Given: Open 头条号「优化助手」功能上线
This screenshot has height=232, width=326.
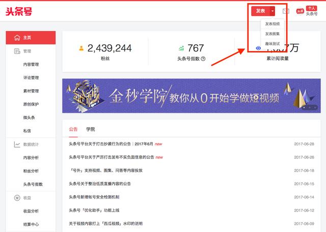Looking at the screenshot, I should click(x=94, y=211).
